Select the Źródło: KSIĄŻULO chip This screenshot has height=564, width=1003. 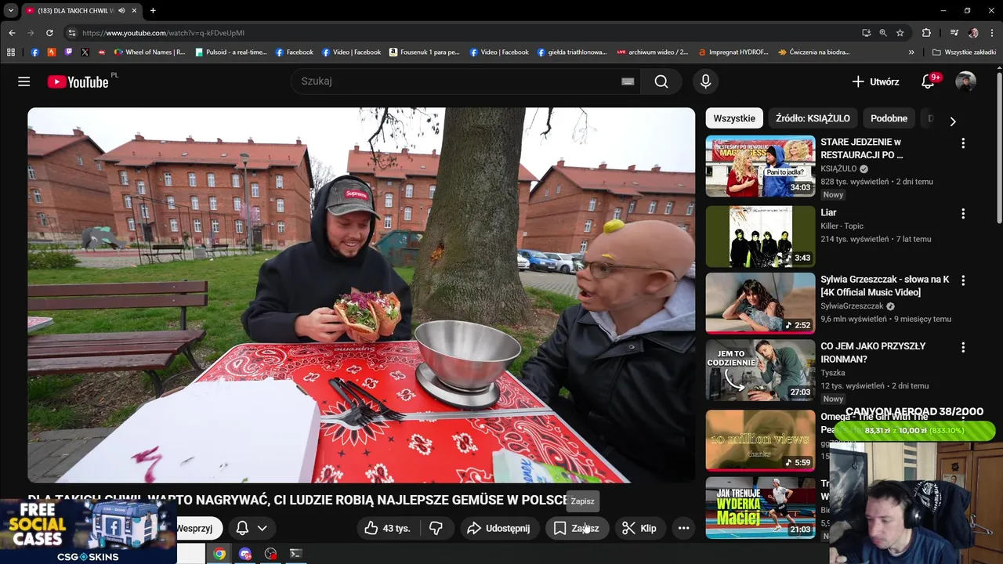[x=813, y=118]
